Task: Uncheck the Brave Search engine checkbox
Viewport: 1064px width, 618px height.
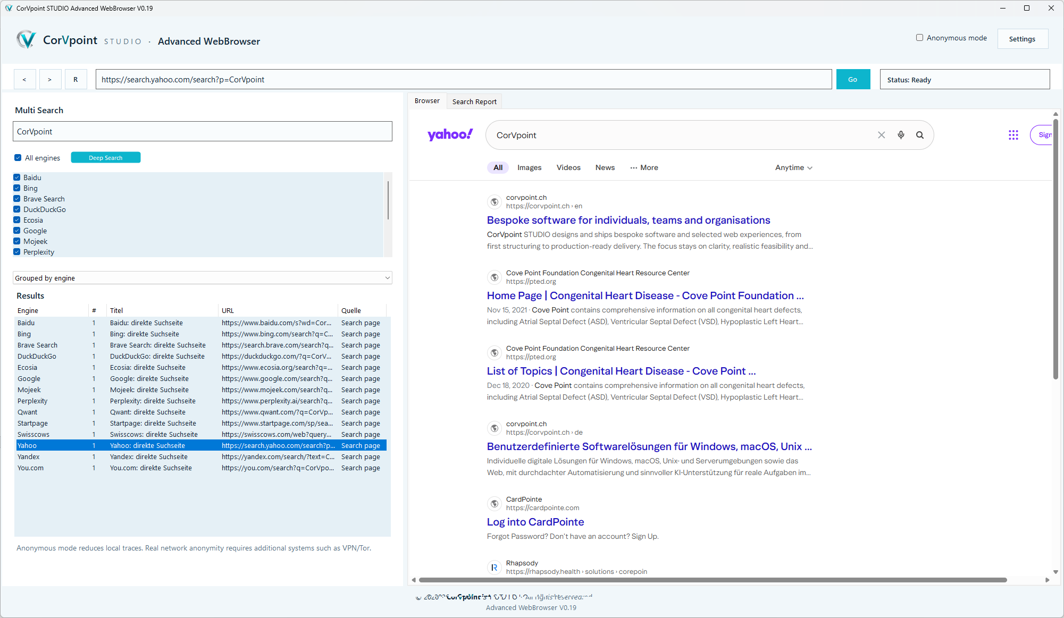Action: click(x=17, y=199)
